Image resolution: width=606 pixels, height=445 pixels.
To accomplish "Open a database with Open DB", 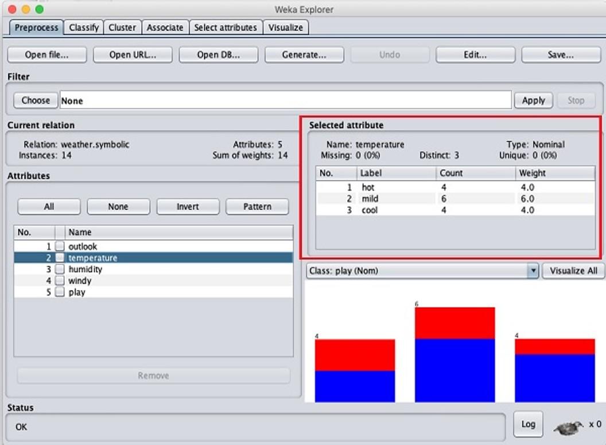I will click(x=218, y=55).
